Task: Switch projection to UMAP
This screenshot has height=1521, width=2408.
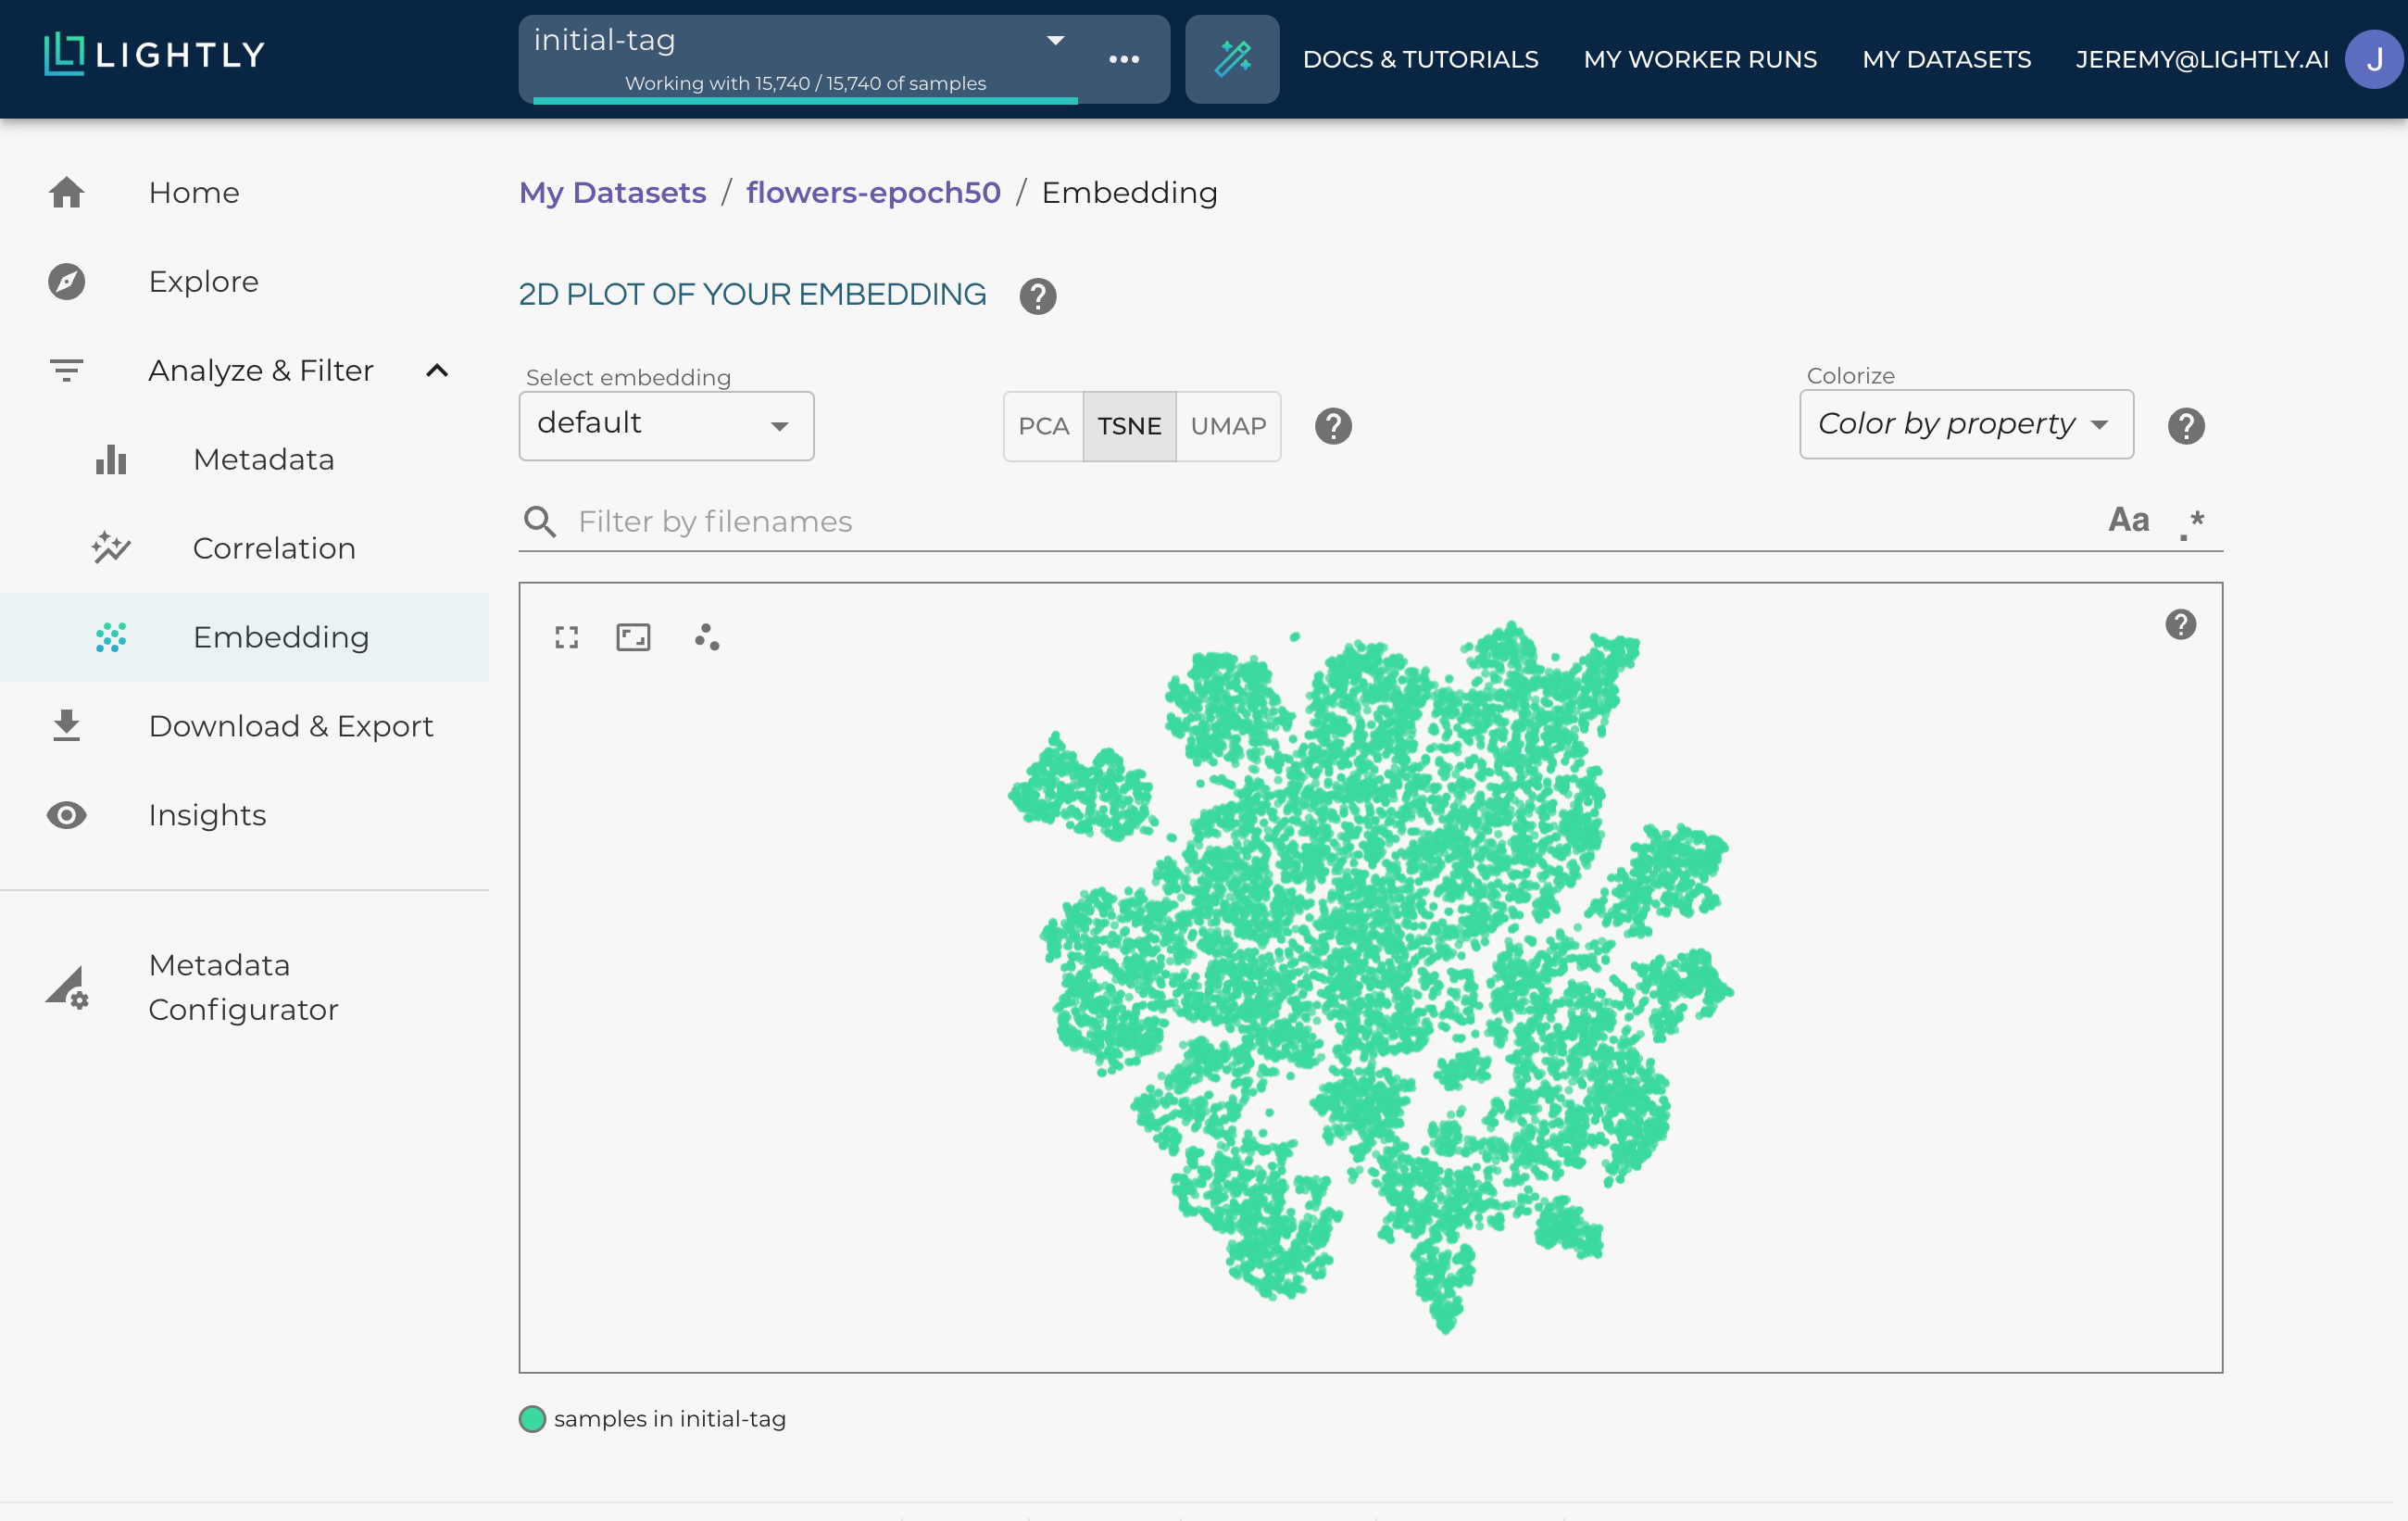Action: coord(1227,426)
